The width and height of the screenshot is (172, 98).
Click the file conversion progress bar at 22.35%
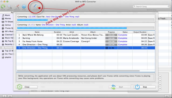click(86, 20)
